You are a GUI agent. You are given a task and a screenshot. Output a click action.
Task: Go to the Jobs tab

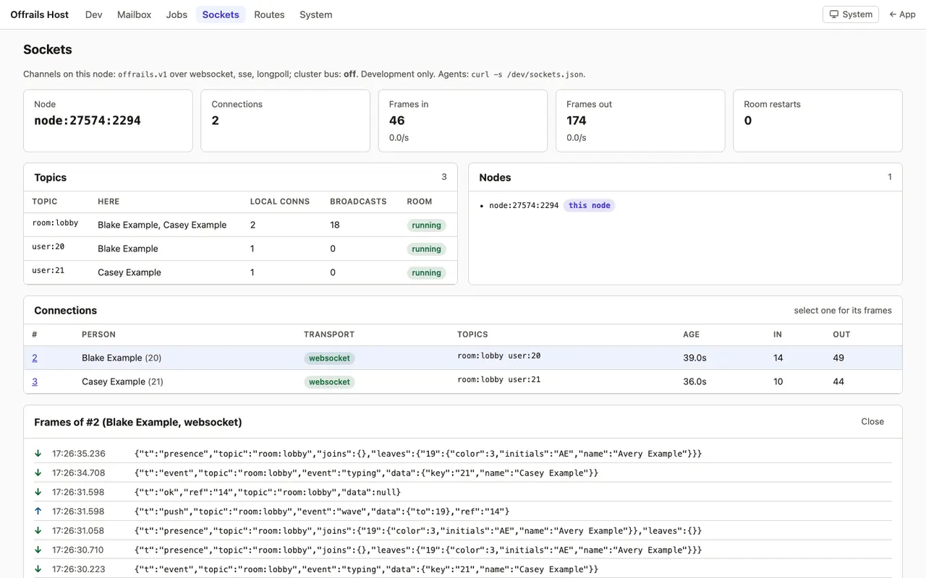coord(177,14)
